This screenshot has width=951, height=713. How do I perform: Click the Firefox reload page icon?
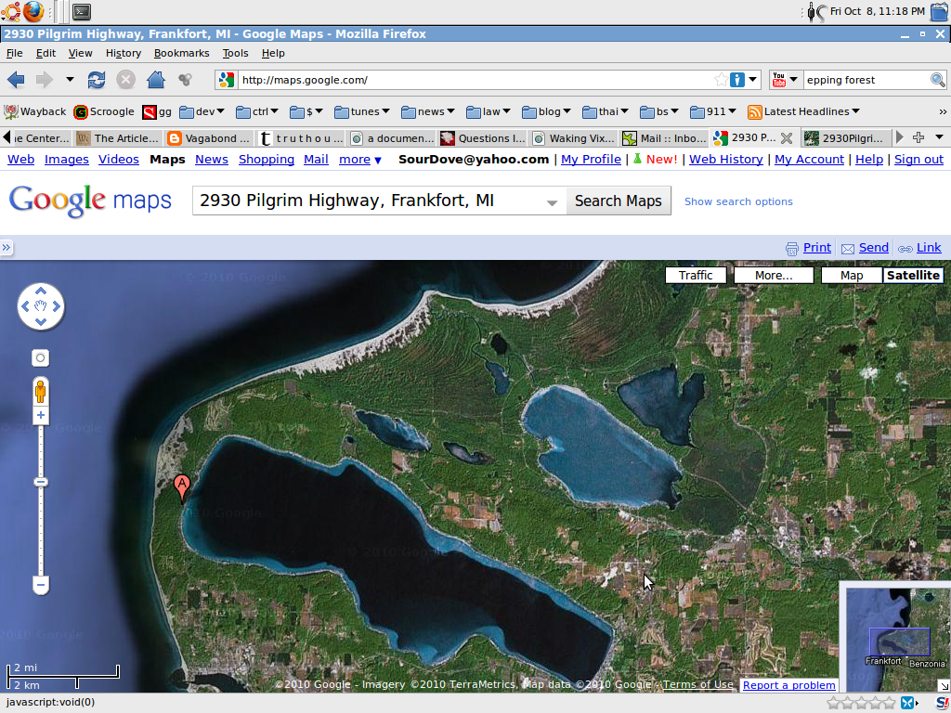97,80
